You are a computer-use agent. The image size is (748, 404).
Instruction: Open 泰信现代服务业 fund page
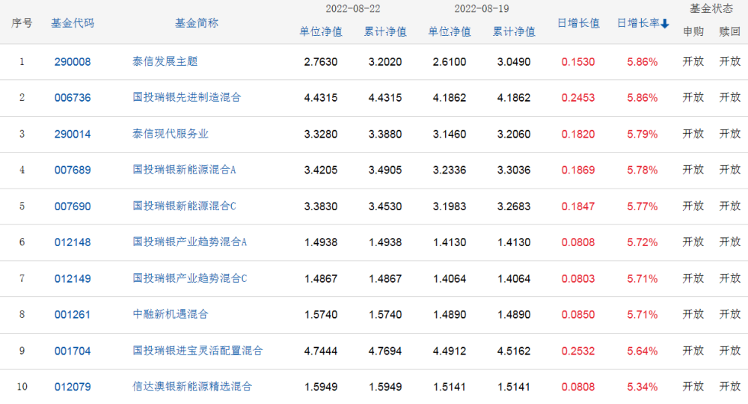point(171,134)
